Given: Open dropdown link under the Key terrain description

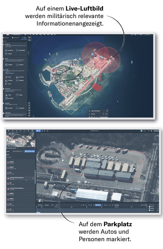Looking at the screenshot, I should tap(9, 91).
